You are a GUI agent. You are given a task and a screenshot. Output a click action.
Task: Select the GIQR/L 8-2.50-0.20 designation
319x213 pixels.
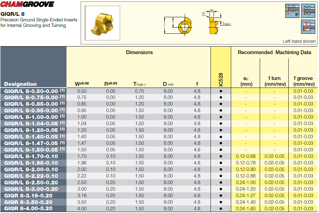[x=31, y=182]
